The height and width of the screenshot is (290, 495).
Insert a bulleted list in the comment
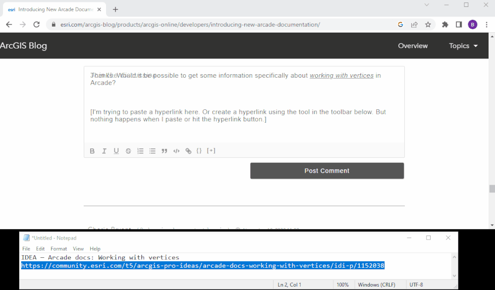click(x=152, y=151)
